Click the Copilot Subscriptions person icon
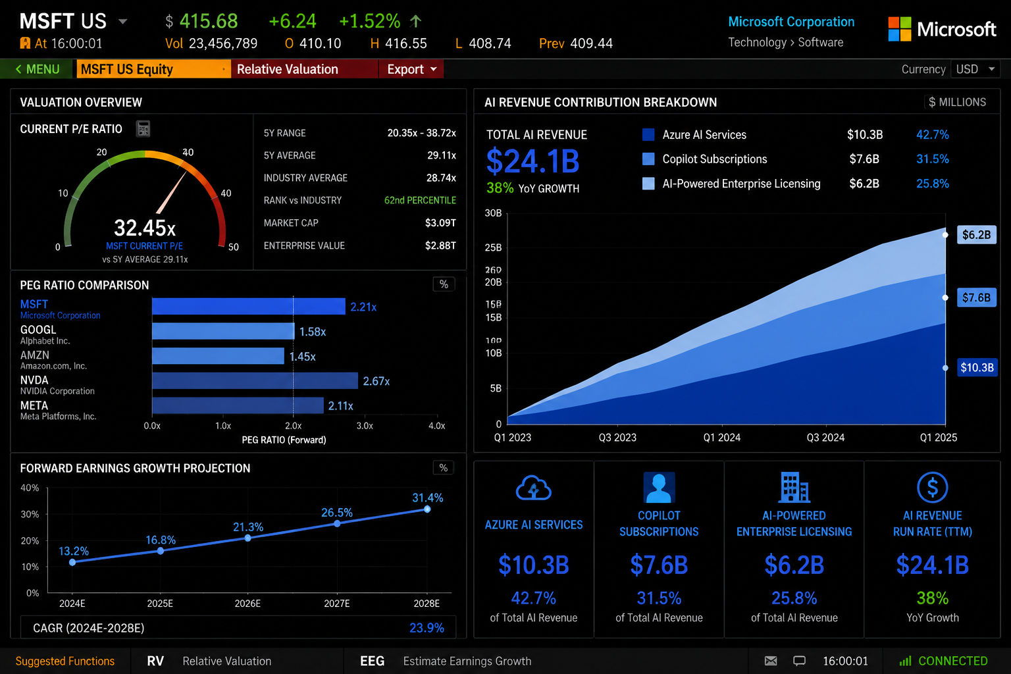1011x674 pixels. tap(659, 488)
